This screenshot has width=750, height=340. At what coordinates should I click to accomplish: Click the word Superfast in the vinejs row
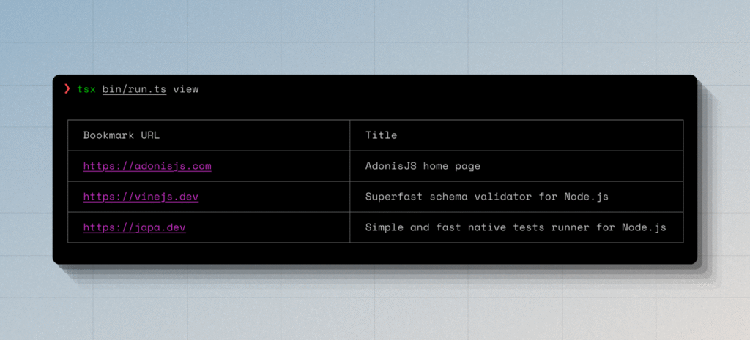pyautogui.click(x=394, y=197)
